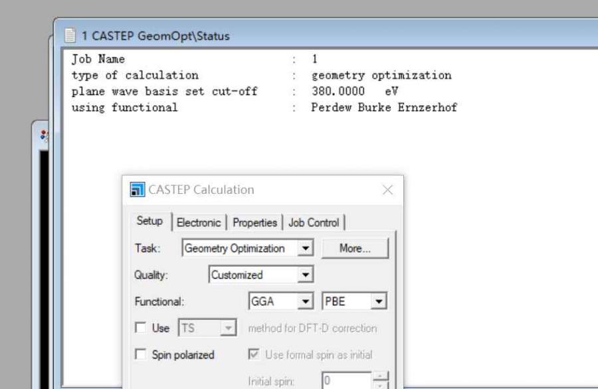
Task: Enable the Use DFT-D correction checkbox
Action: (x=140, y=328)
